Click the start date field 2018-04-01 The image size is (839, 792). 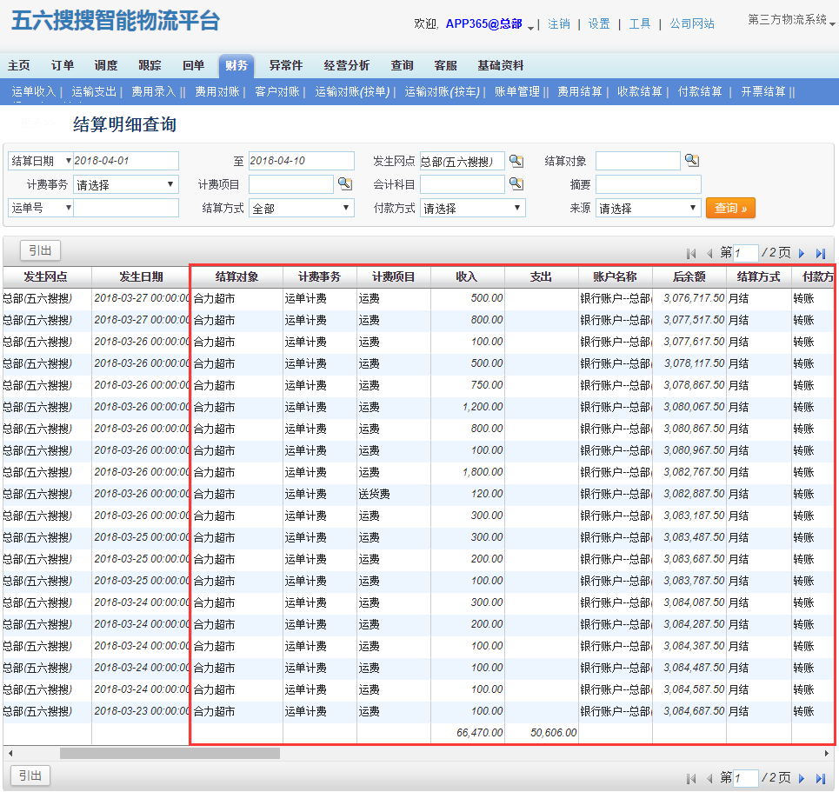[126, 161]
